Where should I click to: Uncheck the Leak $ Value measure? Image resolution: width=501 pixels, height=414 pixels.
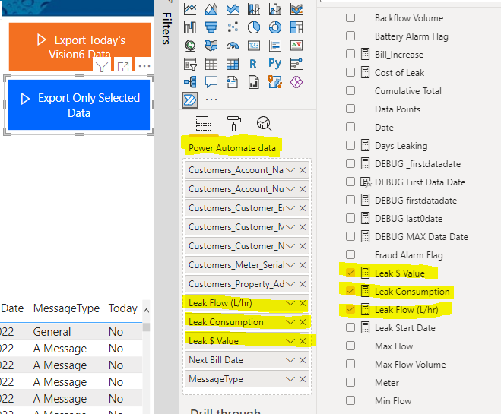coord(350,273)
